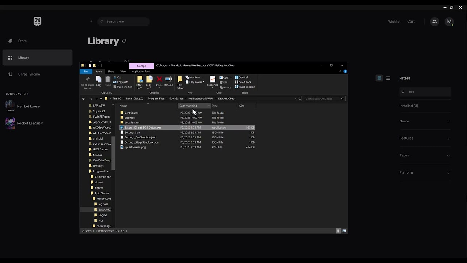Open the Explorer File tab

86,72
